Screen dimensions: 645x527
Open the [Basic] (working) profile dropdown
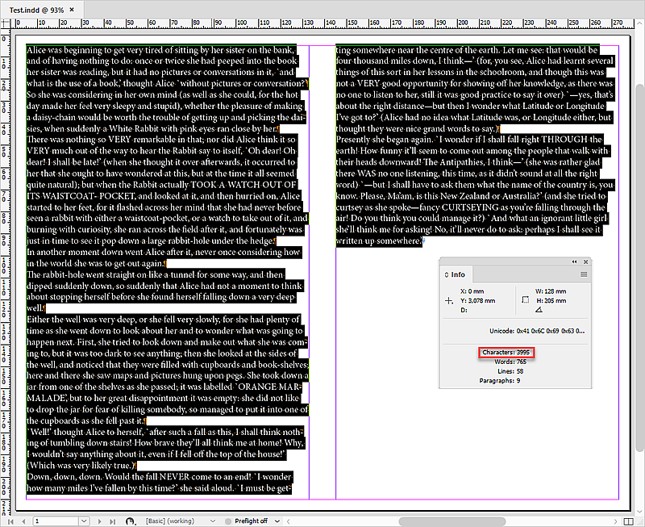(x=213, y=521)
